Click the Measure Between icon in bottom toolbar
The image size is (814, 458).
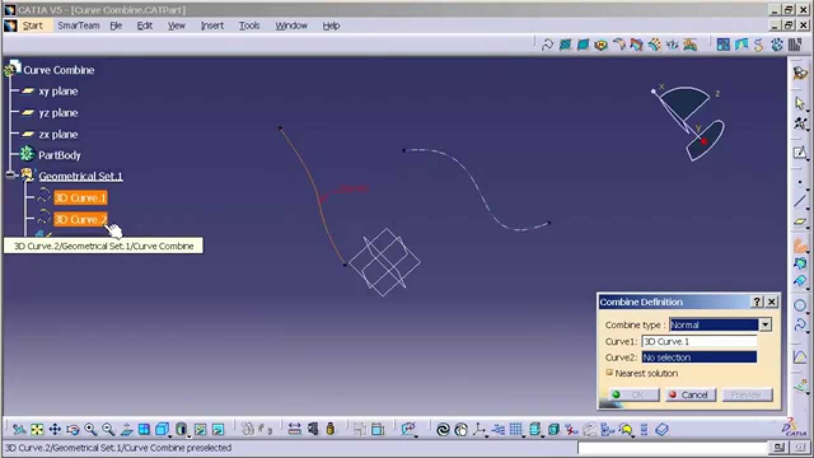click(x=294, y=429)
